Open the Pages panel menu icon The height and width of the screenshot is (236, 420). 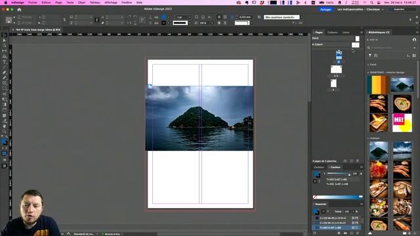(x=362, y=32)
